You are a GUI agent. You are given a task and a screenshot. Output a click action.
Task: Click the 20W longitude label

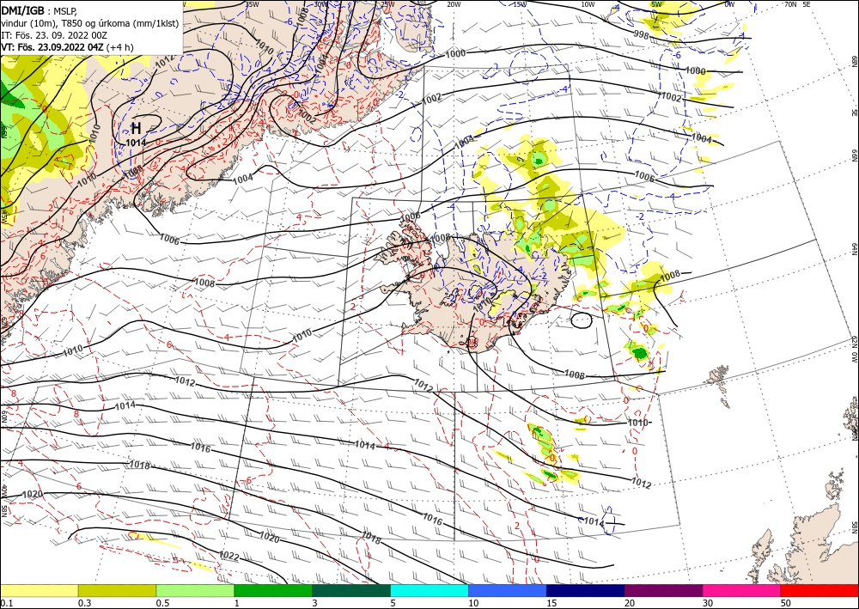click(454, 4)
